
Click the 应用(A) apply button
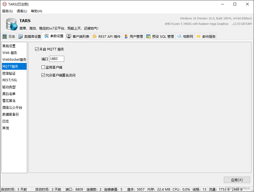237,180
